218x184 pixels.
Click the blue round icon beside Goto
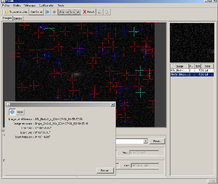pyautogui.click(x=12, y=112)
